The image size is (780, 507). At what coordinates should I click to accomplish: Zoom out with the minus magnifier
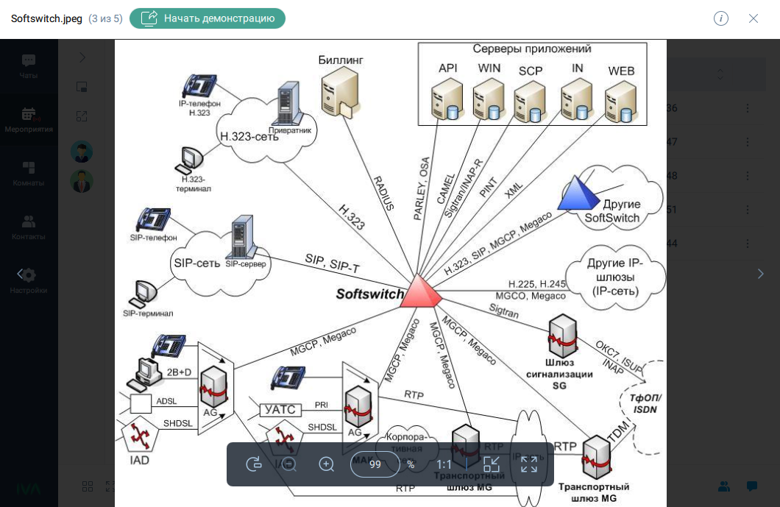[x=289, y=464]
